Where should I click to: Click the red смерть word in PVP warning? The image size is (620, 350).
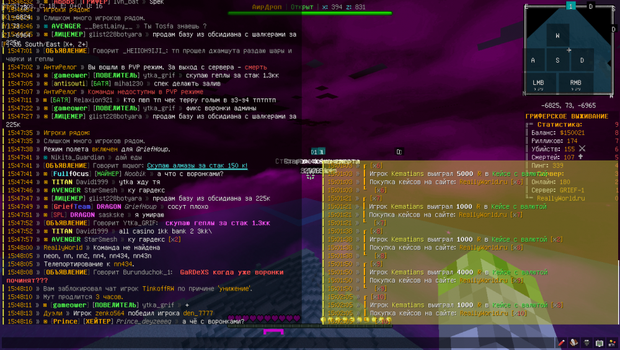click(x=255, y=67)
